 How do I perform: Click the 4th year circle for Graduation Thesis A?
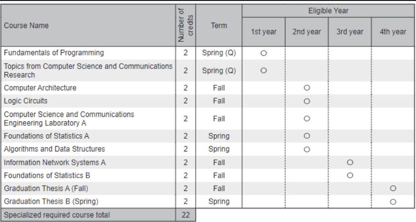click(393, 188)
